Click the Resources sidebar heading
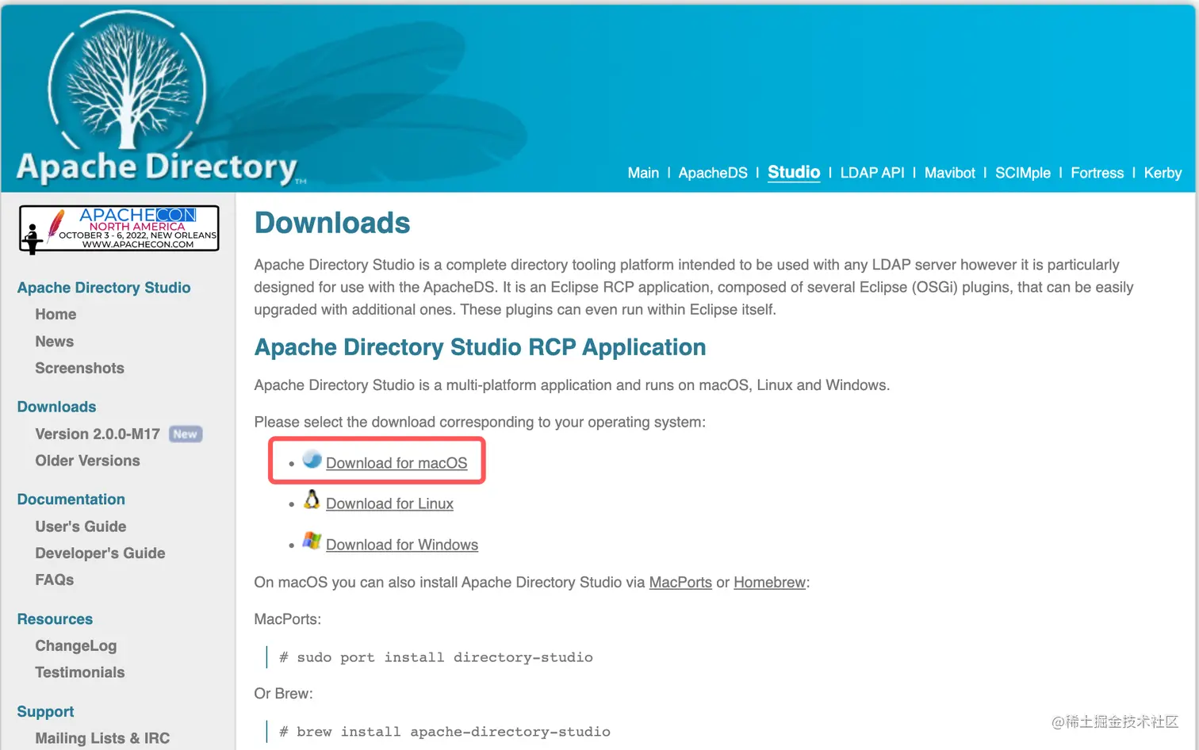Viewport: 1199px width, 750px height. click(55, 619)
